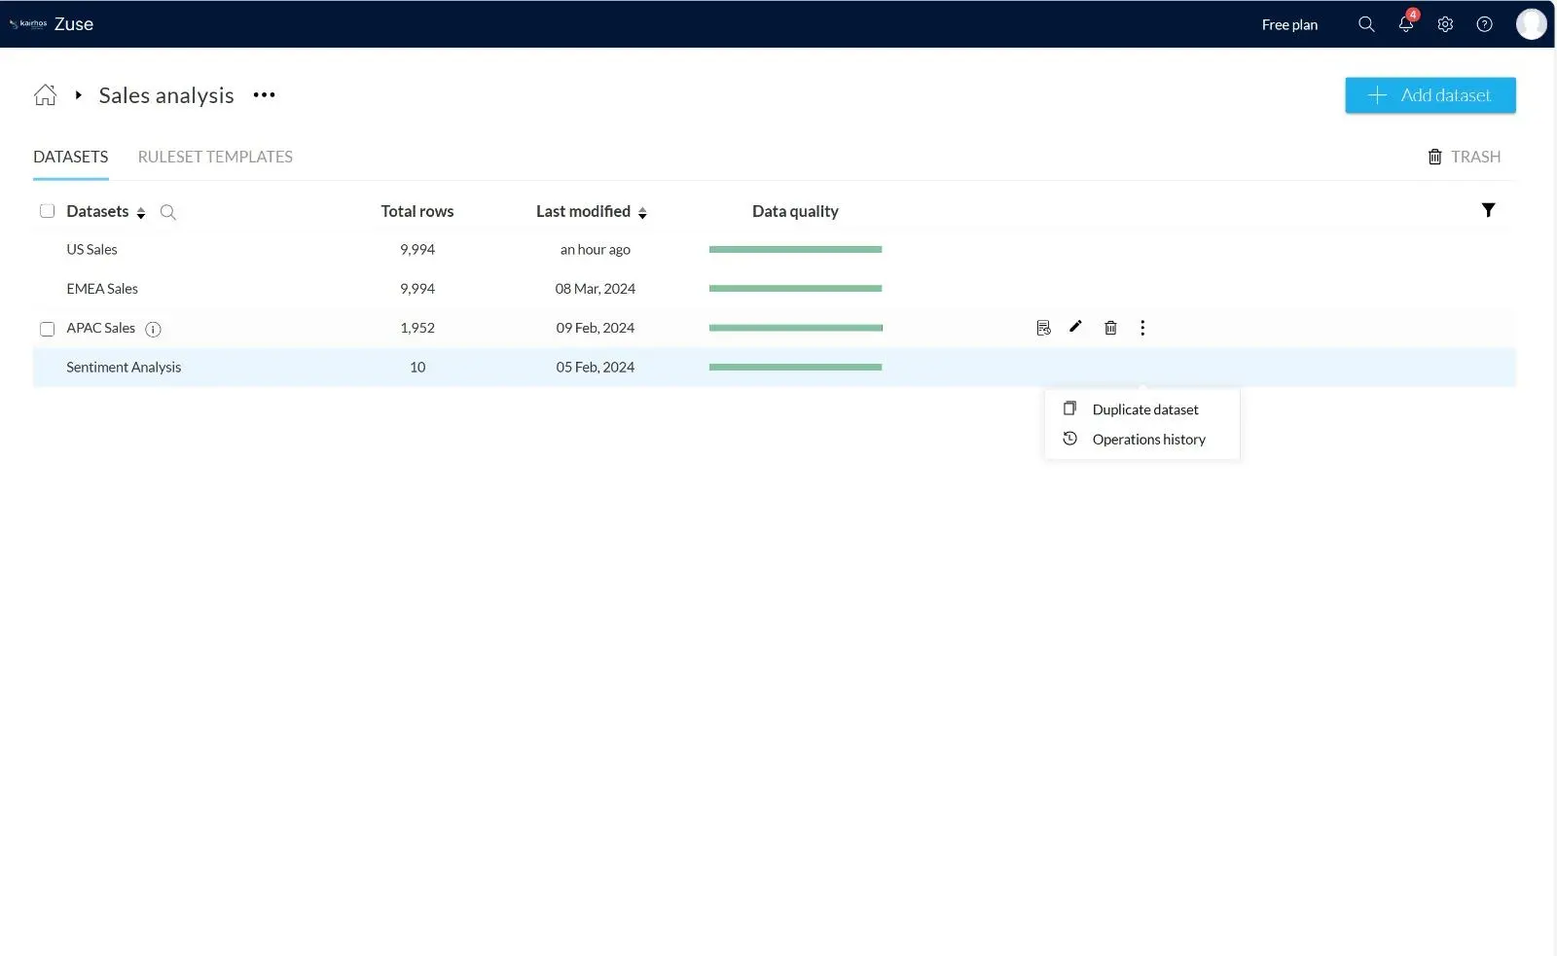Toggle the select-all Datasets checkbox

point(47,211)
